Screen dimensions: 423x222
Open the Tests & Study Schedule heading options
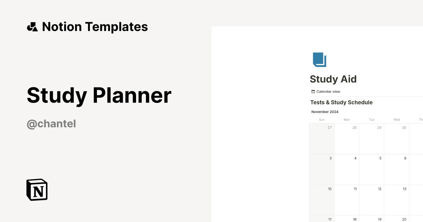(x=341, y=102)
